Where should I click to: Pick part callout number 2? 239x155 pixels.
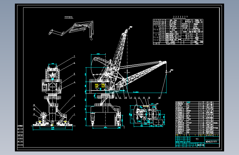pos(74,106)
